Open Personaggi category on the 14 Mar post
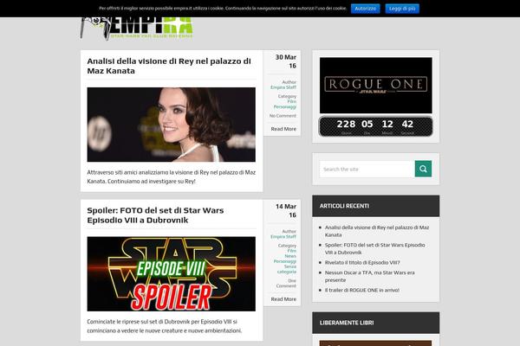 coord(285,261)
